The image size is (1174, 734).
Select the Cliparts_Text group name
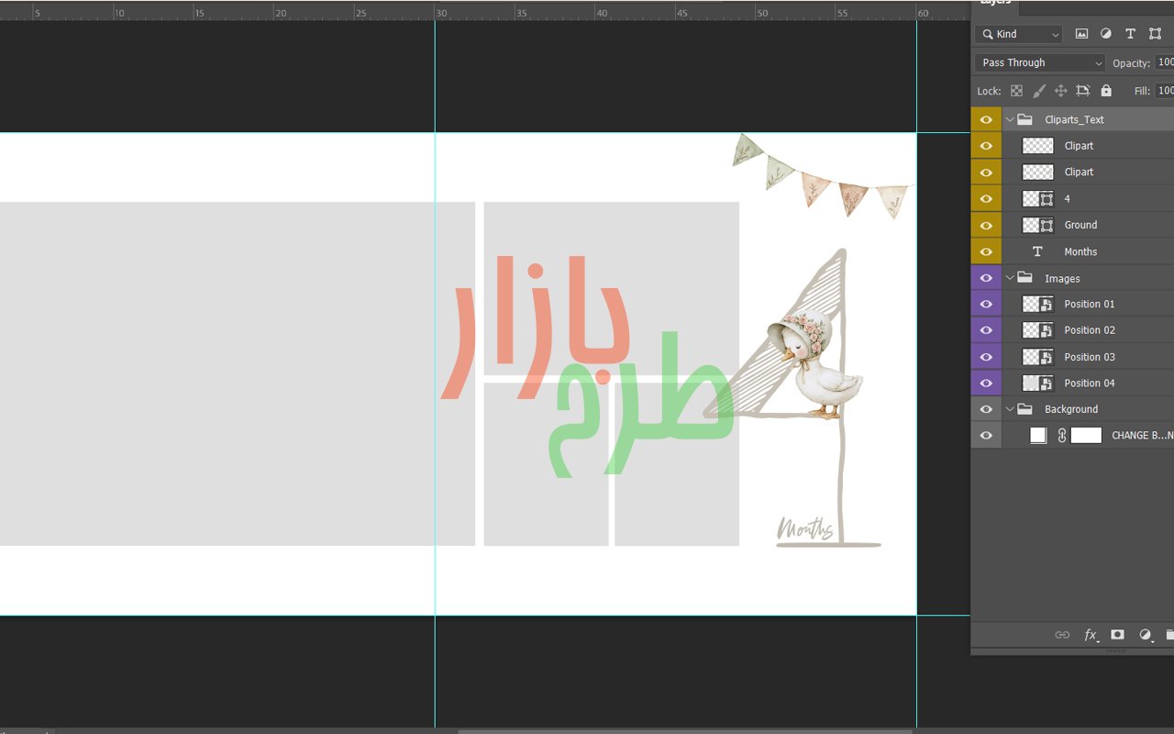click(x=1074, y=119)
